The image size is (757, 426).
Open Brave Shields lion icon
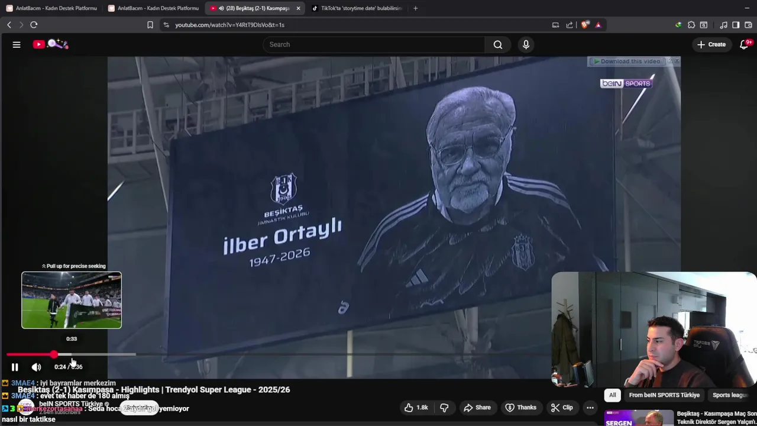(585, 25)
